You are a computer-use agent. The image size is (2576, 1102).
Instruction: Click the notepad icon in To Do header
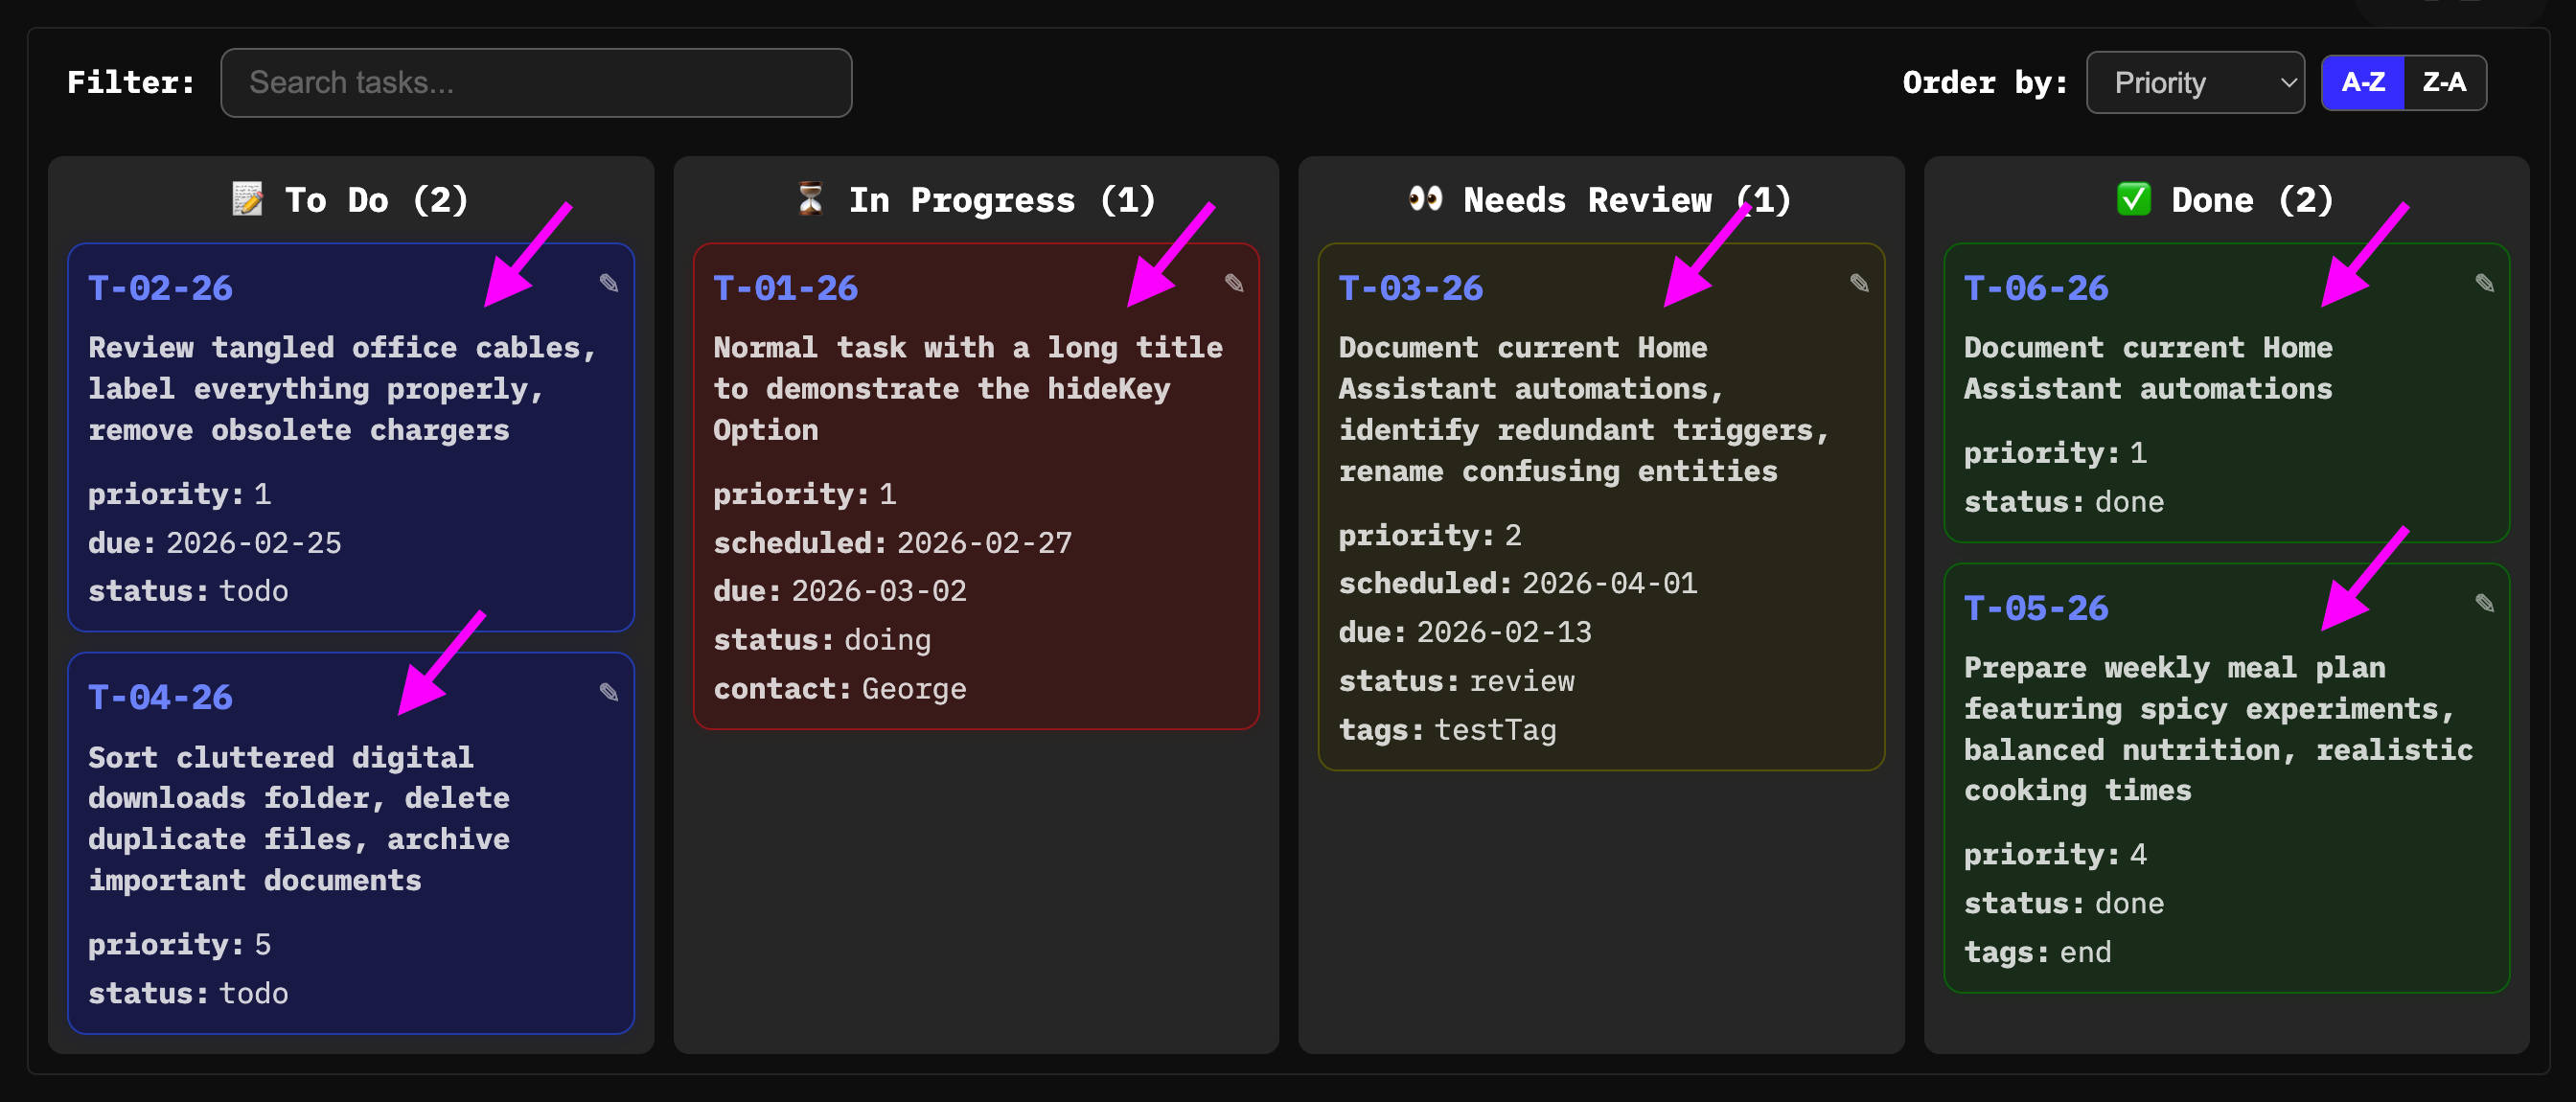coord(247,199)
